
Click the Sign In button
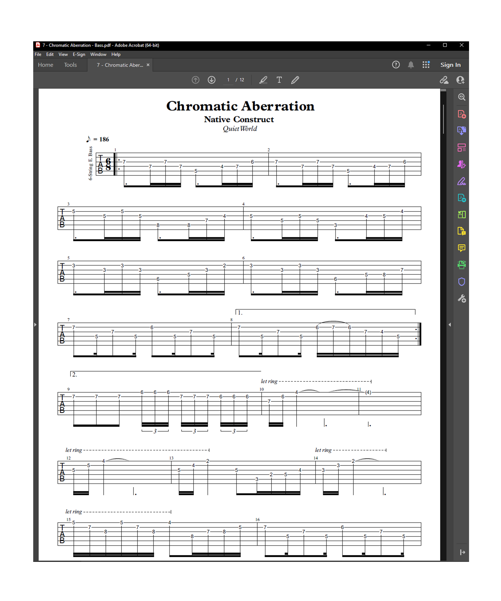450,65
